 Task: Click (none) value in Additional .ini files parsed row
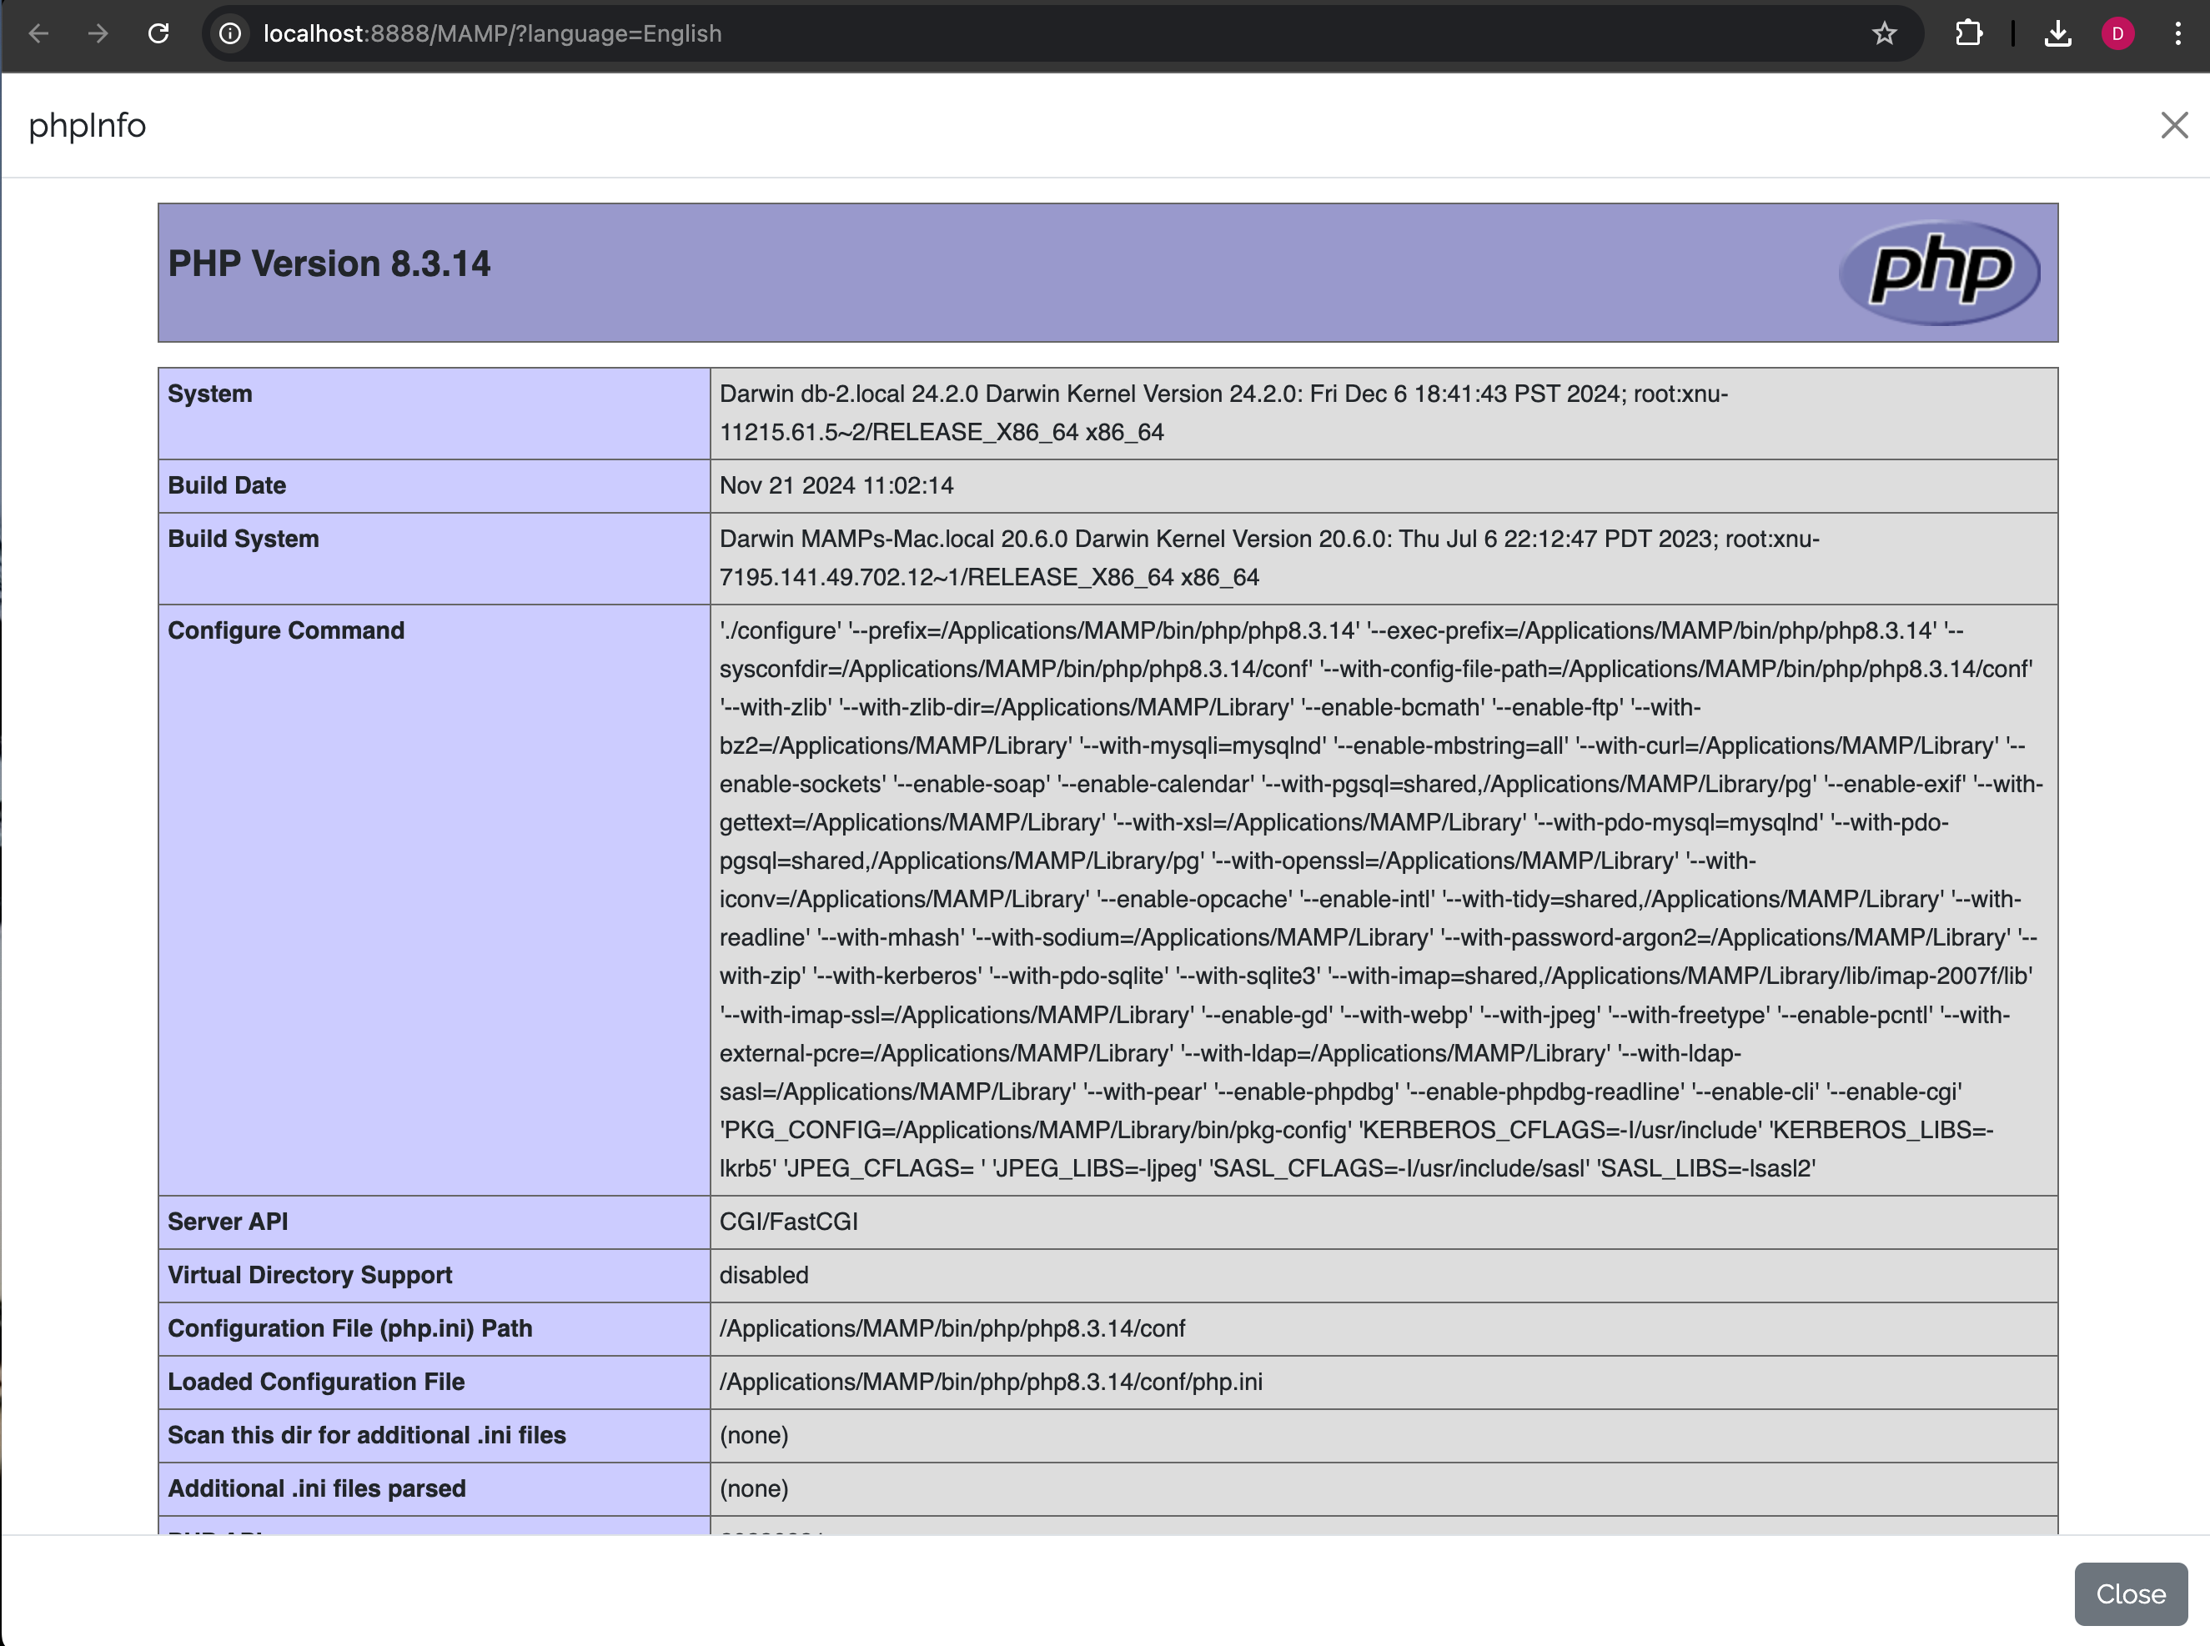click(x=754, y=1488)
